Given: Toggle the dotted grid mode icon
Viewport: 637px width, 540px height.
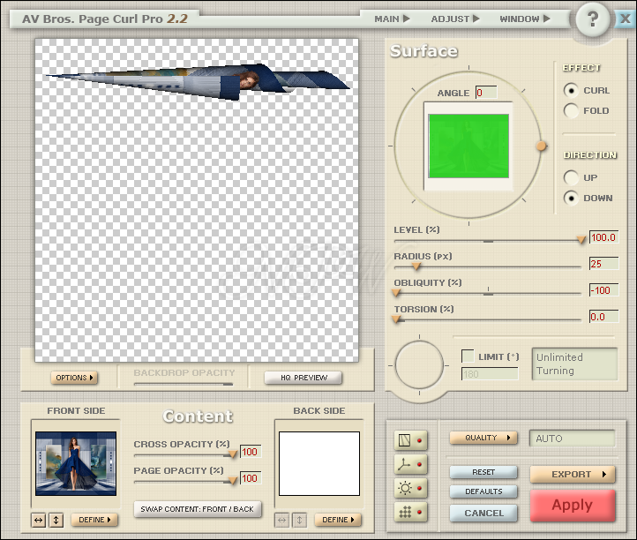Looking at the screenshot, I should click(x=410, y=512).
